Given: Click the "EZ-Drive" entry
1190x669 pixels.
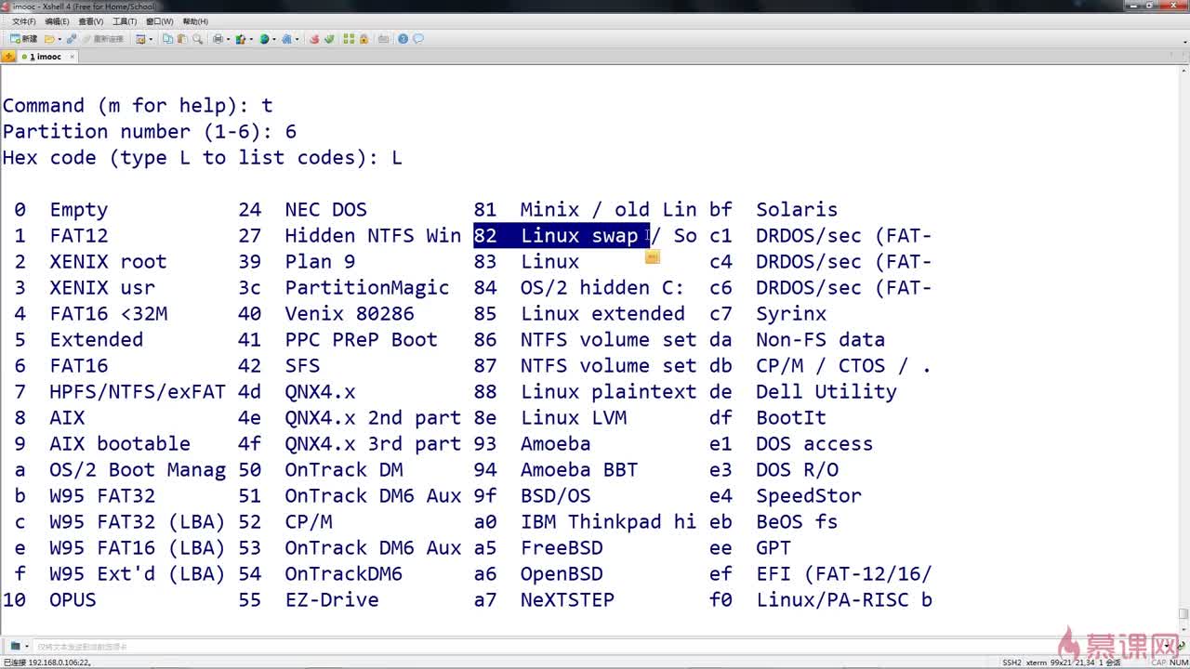Looking at the screenshot, I should click(332, 600).
